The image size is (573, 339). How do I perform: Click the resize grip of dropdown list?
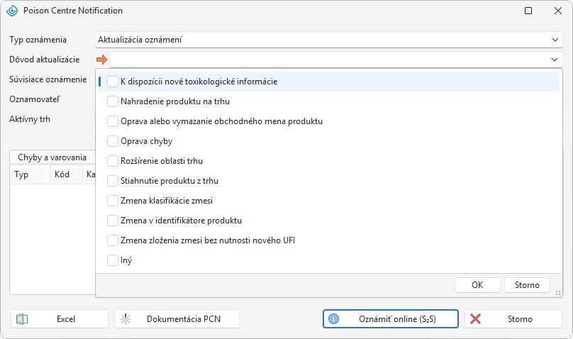(558, 293)
